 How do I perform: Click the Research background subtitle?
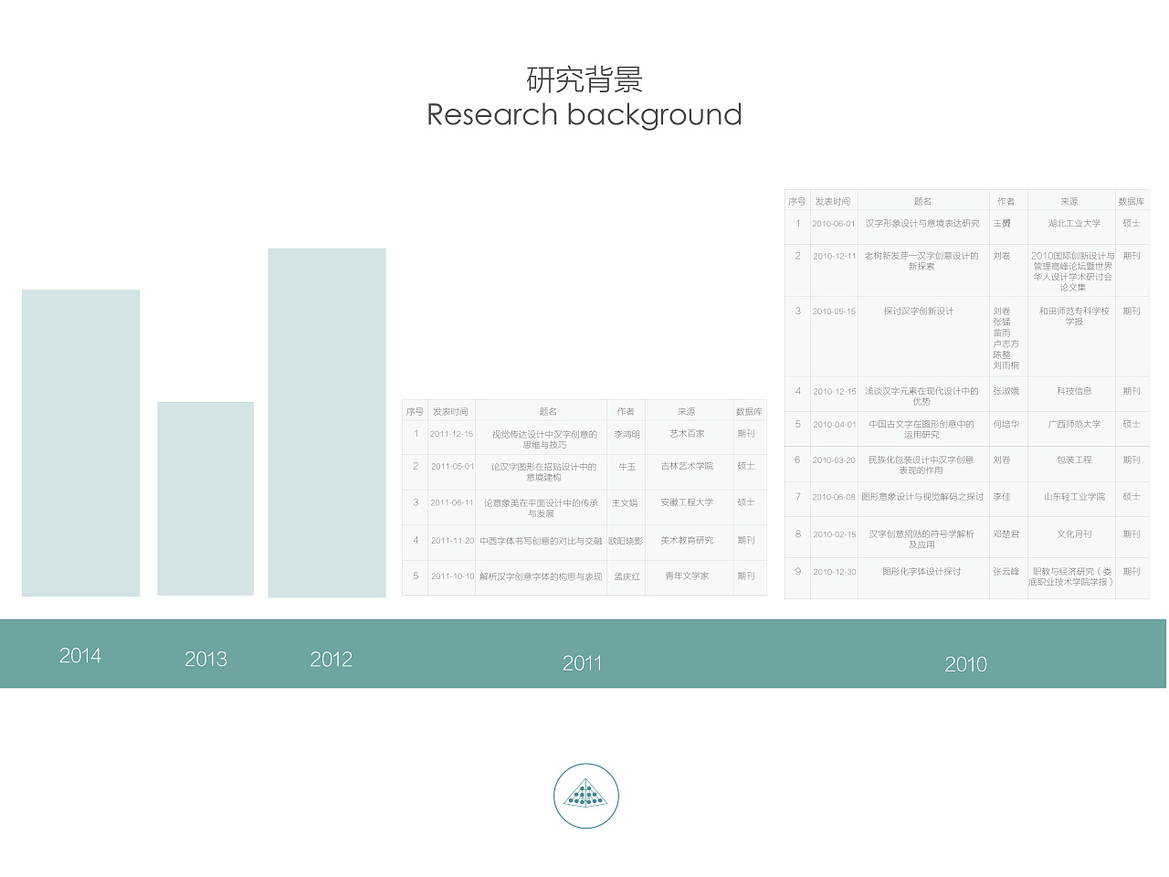tap(584, 115)
